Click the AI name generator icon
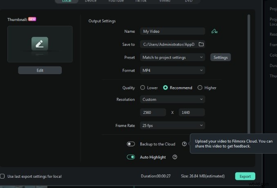 click(x=214, y=31)
